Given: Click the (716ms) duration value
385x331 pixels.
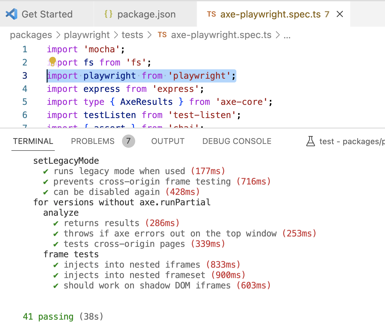Looking at the screenshot, I should pyautogui.click(x=254, y=181).
